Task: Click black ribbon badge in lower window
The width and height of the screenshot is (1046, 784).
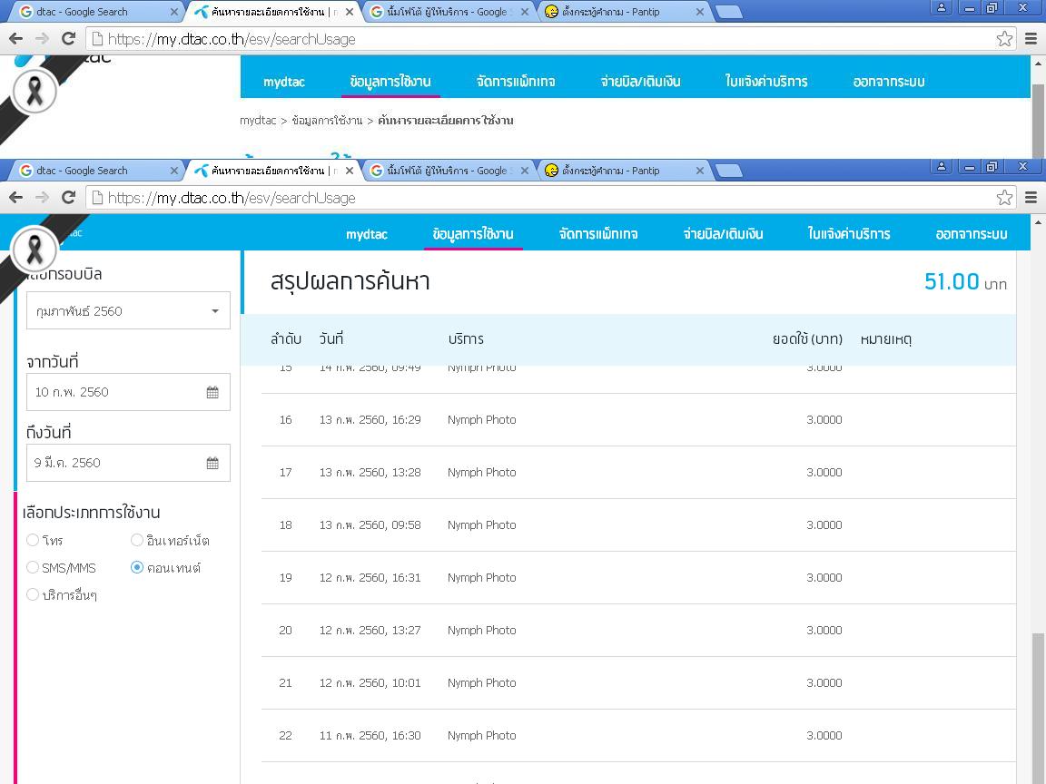Action: (34, 250)
